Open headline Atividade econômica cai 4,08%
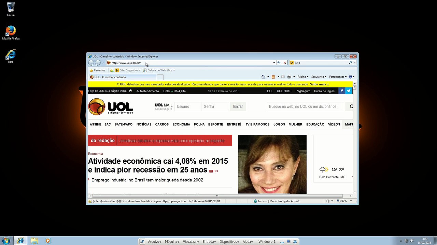This screenshot has height=245, width=437. [158, 165]
